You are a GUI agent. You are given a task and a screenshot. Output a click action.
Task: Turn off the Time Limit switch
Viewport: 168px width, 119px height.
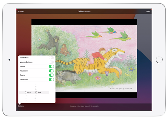point(51,80)
